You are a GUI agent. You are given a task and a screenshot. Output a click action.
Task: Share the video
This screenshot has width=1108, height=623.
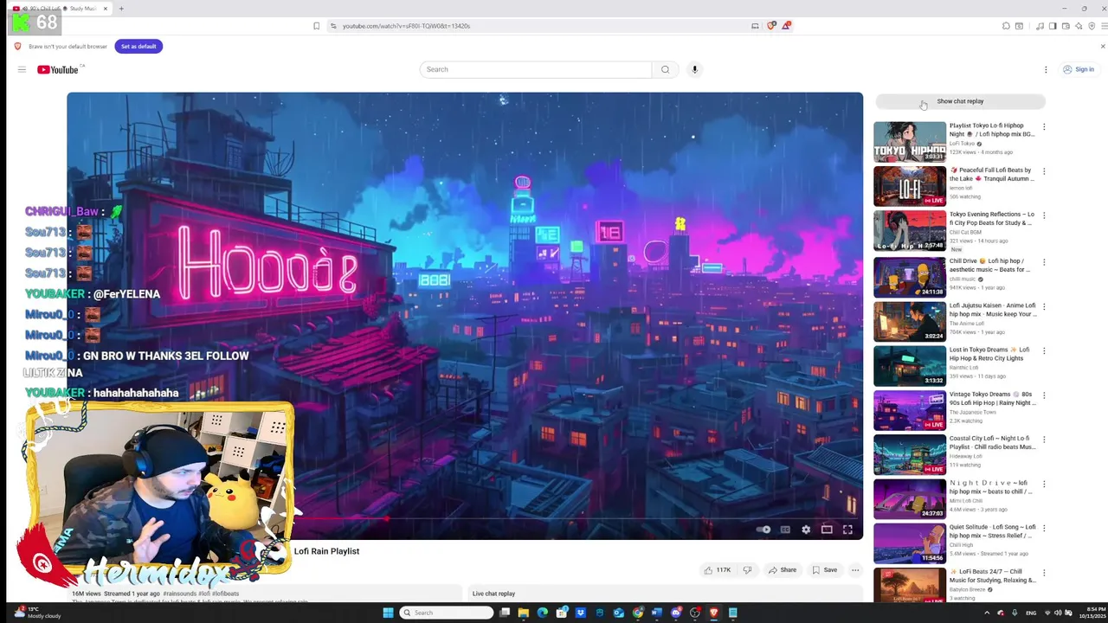click(x=782, y=570)
